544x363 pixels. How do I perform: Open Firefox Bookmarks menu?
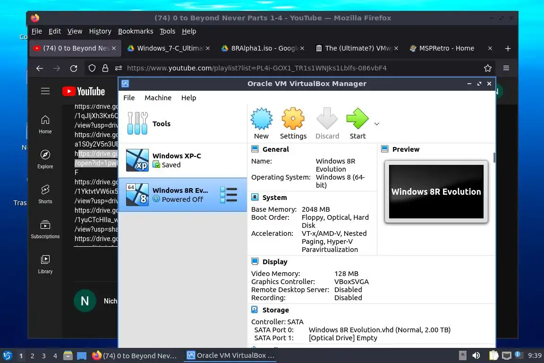[x=136, y=31]
